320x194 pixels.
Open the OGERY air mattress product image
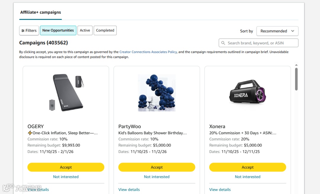coord(66,93)
